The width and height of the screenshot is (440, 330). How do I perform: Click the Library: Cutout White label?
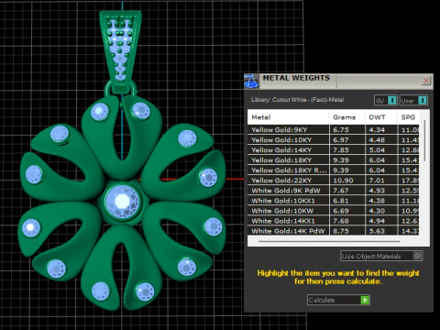point(297,100)
